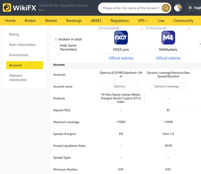Click the orange search magnifier button
This screenshot has height=174, width=201.
[x=166, y=8]
